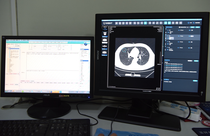Check the highlighted second nodule entry checkbox
Viewport: 210px width, 136px height.
[166, 39]
